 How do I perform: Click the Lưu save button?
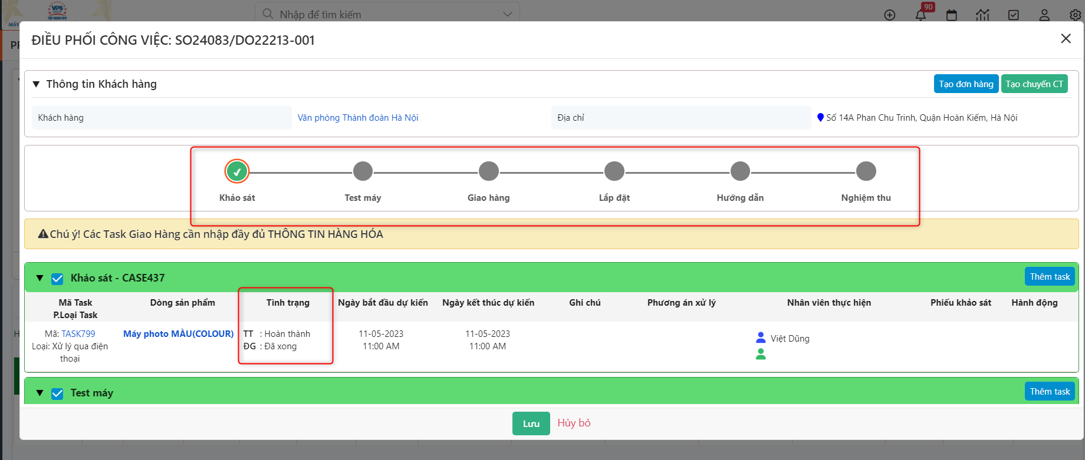[531, 423]
